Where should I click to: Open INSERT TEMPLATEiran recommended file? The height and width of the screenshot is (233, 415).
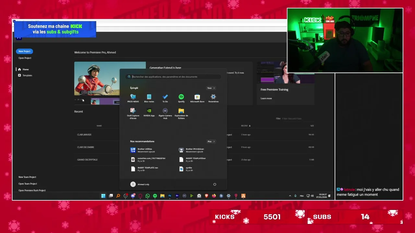pyautogui.click(x=192, y=160)
